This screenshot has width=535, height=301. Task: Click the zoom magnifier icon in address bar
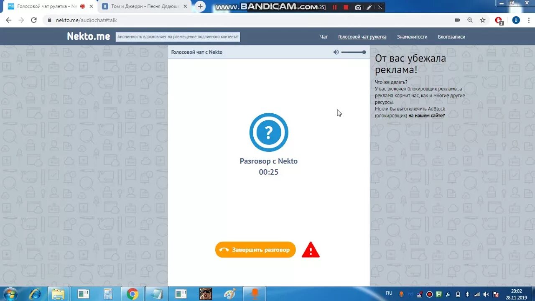click(470, 20)
